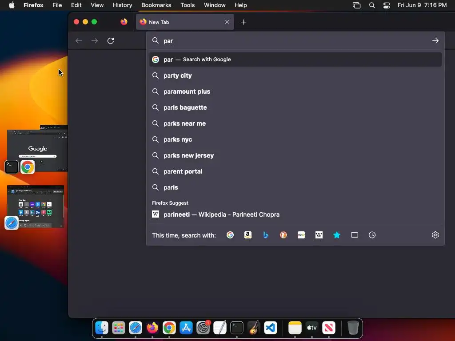Open the File menu
Viewport: 455px width, 341px height.
[x=57, y=5]
